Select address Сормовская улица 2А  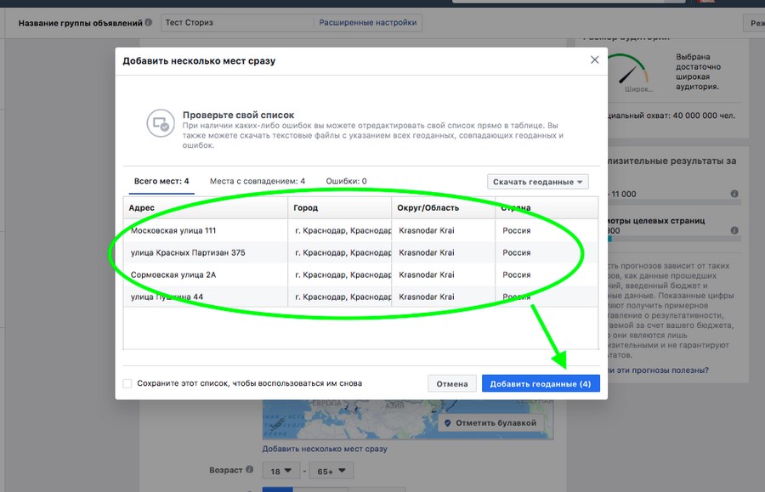pos(173,274)
